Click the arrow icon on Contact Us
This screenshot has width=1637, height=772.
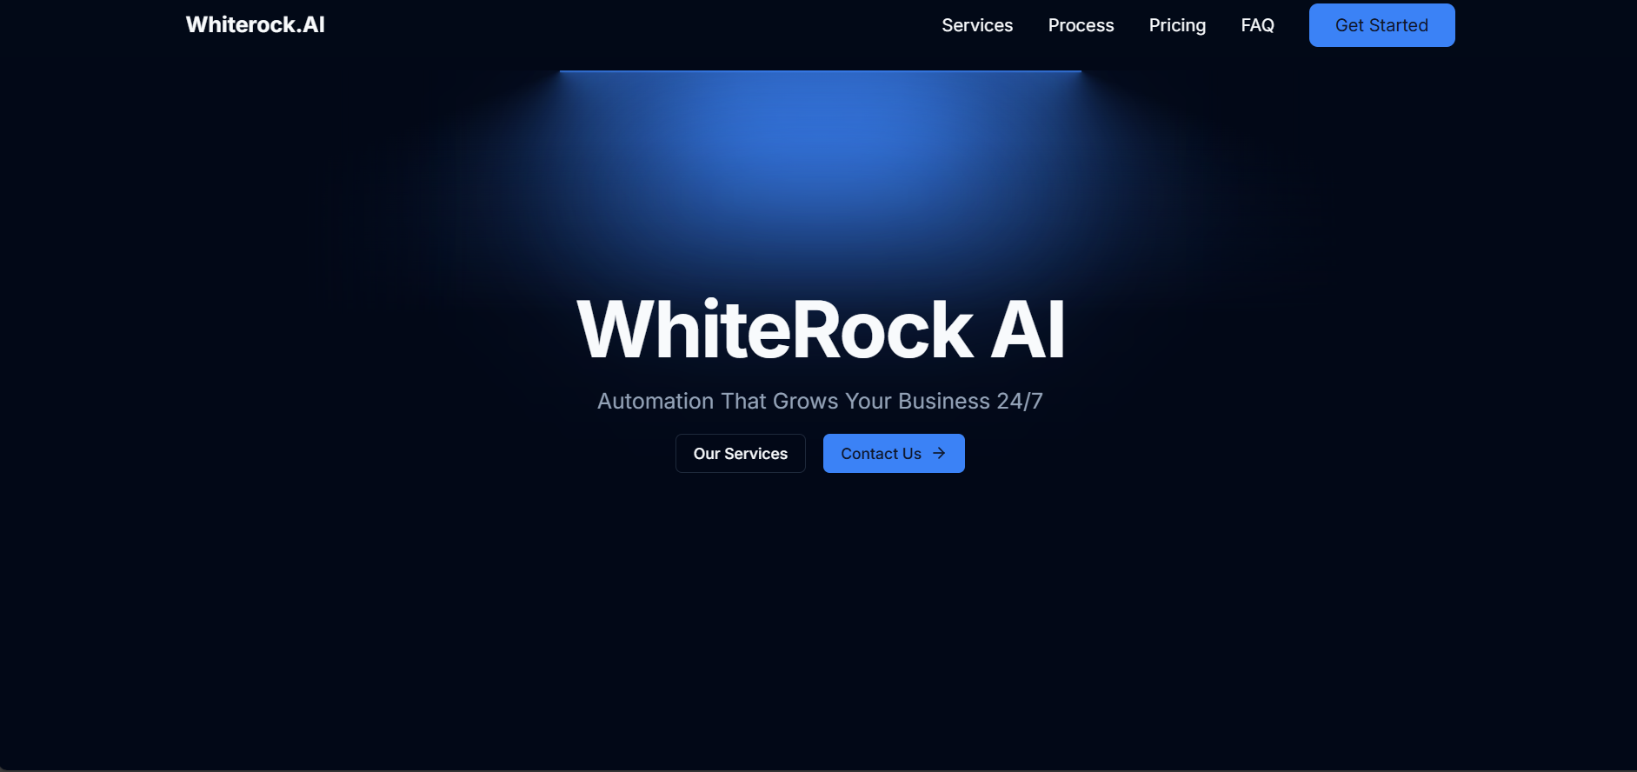pos(939,453)
